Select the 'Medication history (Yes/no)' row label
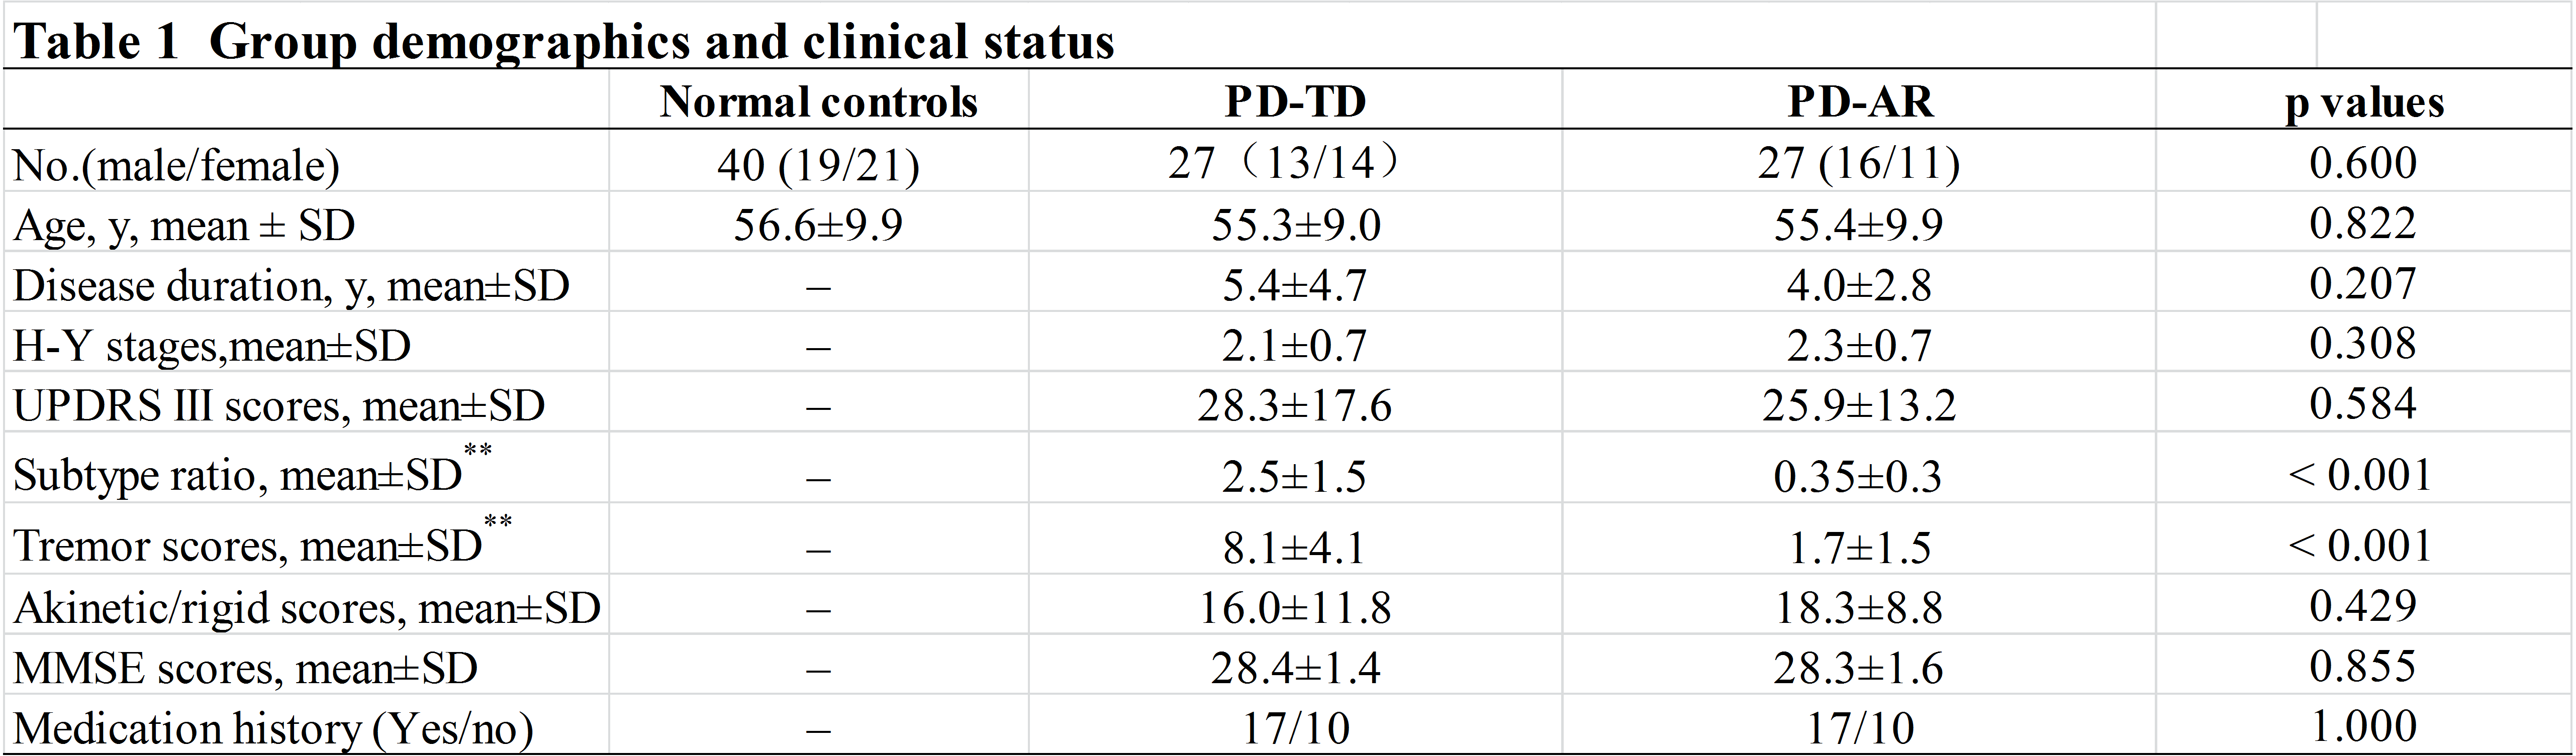The height and width of the screenshot is (756, 2576). 272,729
